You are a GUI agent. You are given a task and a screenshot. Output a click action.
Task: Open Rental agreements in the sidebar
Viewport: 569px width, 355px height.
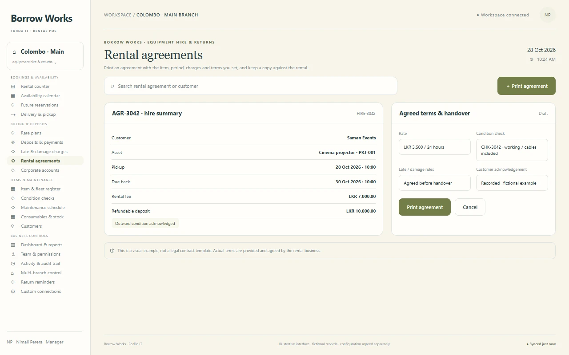tap(45, 161)
